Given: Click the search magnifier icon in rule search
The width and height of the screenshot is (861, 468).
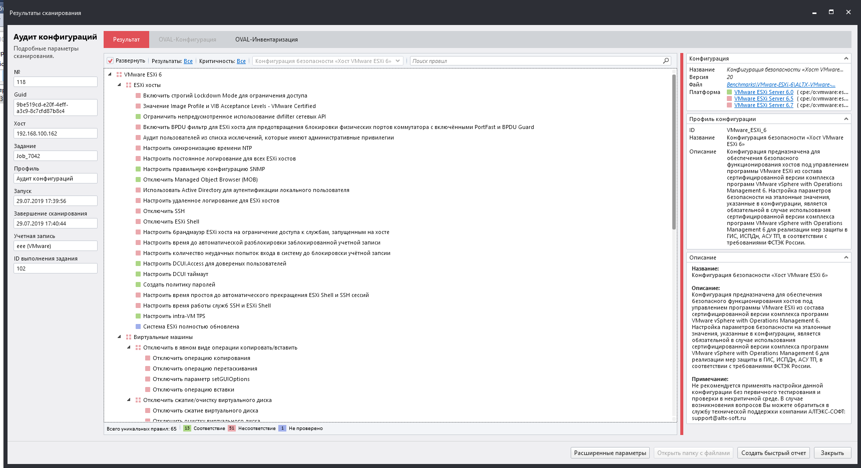Looking at the screenshot, I should [666, 61].
